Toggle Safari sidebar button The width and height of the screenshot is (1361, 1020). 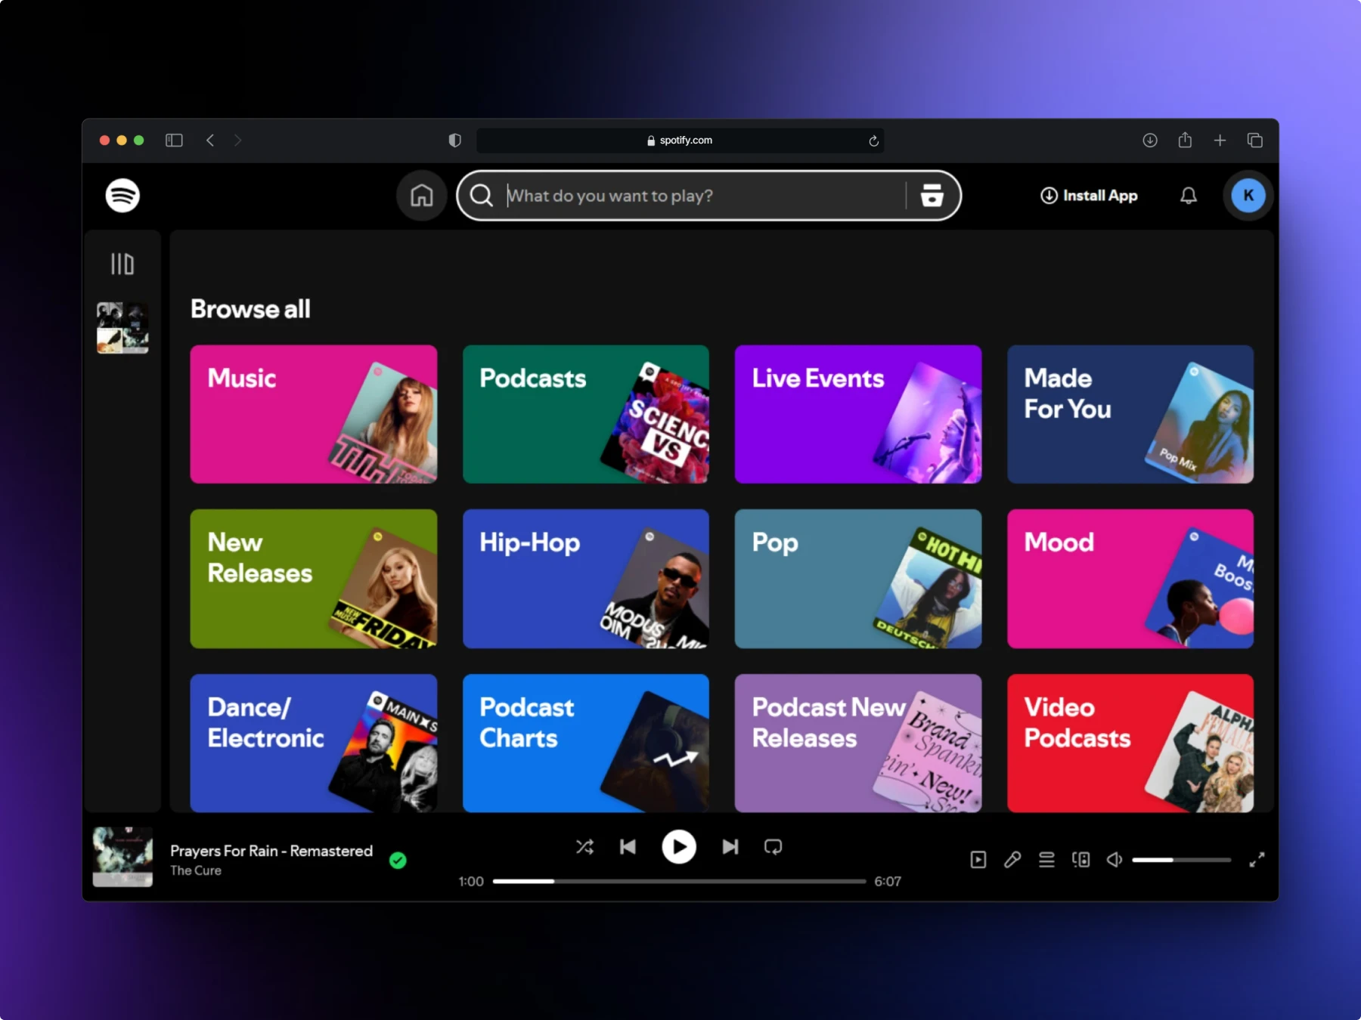(x=174, y=141)
